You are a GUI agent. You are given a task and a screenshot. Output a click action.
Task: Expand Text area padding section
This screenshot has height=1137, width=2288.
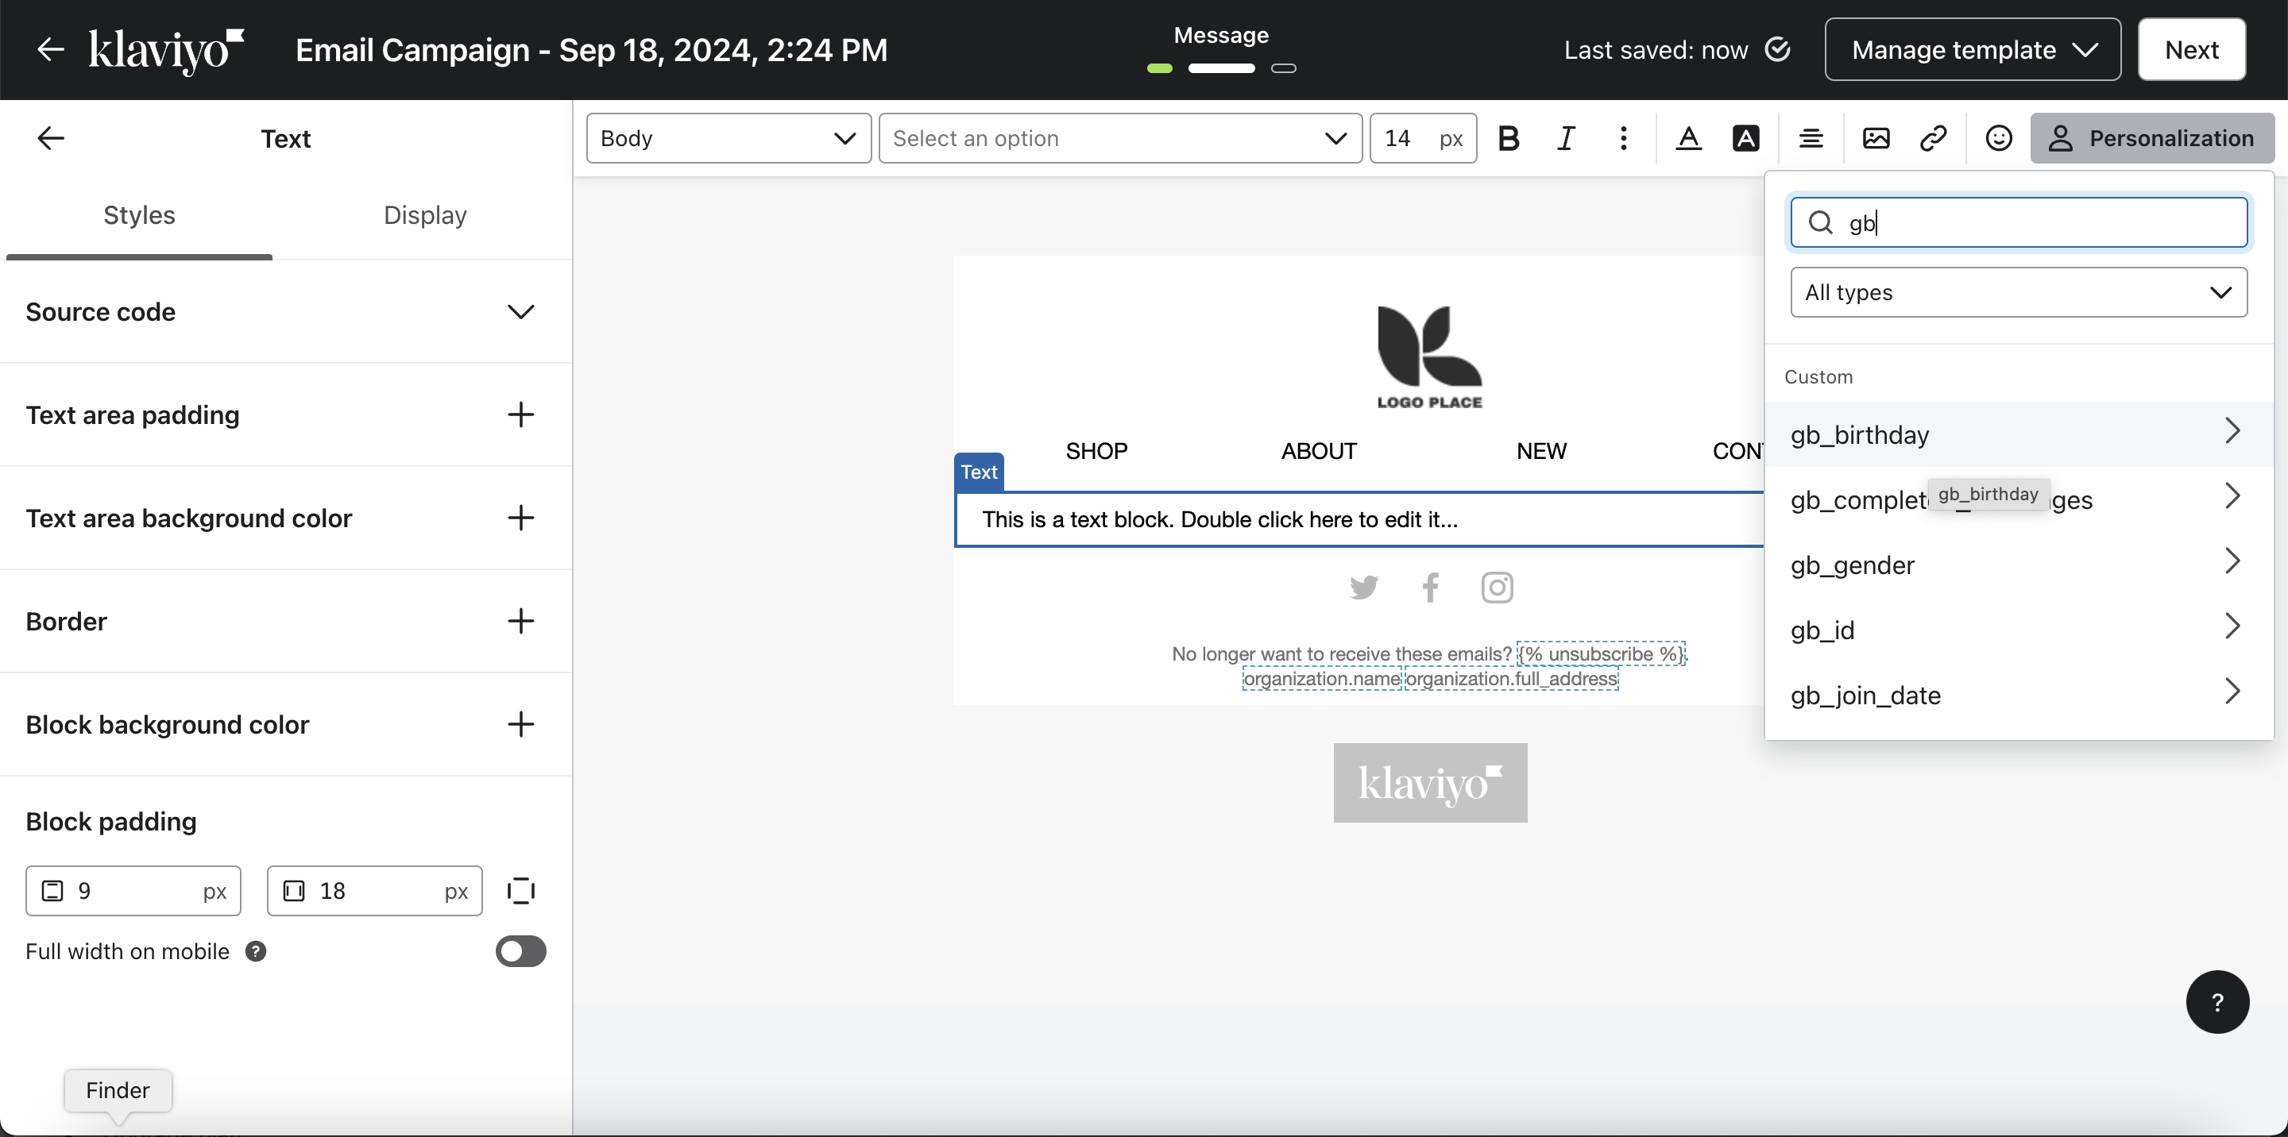520,414
